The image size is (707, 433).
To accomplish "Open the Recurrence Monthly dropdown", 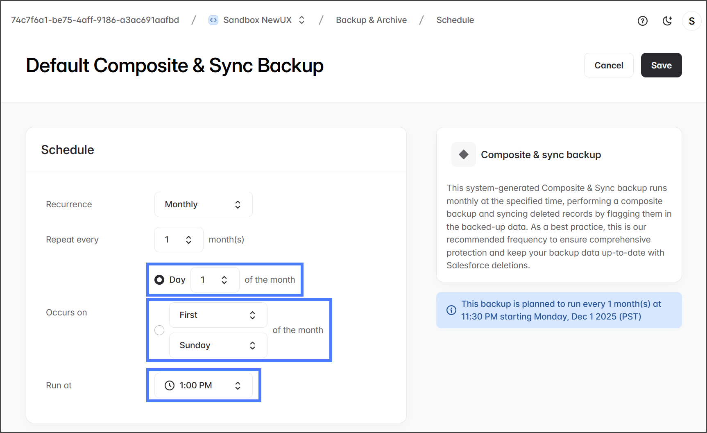I will (x=203, y=204).
